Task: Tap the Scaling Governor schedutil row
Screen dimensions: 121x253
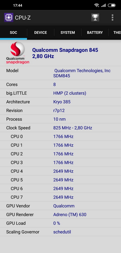Action: point(60,232)
